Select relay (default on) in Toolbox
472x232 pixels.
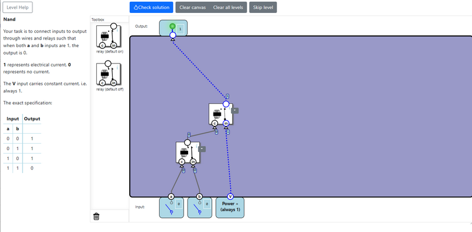point(109,36)
